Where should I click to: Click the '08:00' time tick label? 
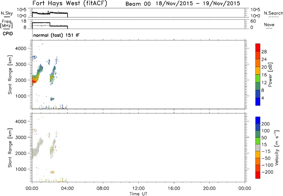click(x=103, y=189)
